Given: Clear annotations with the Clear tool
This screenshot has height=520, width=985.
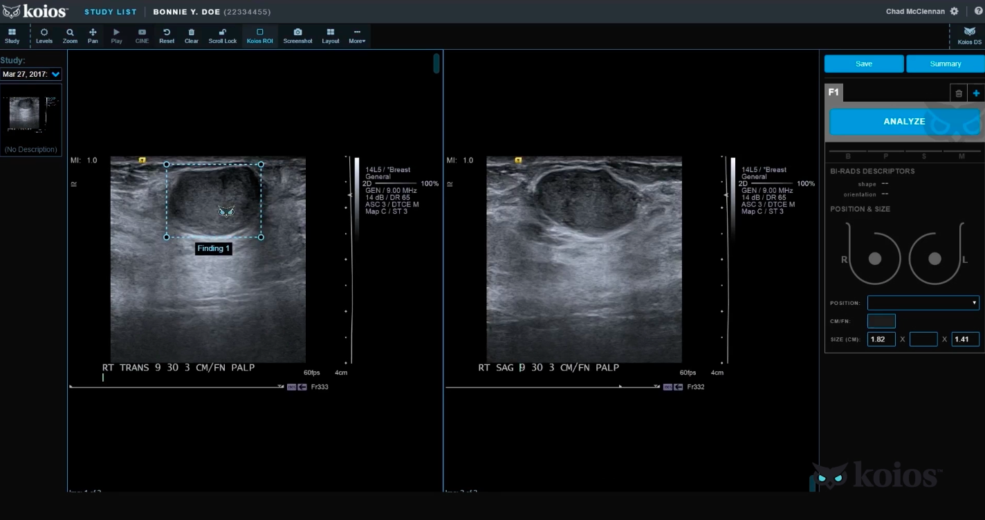Looking at the screenshot, I should (x=192, y=36).
